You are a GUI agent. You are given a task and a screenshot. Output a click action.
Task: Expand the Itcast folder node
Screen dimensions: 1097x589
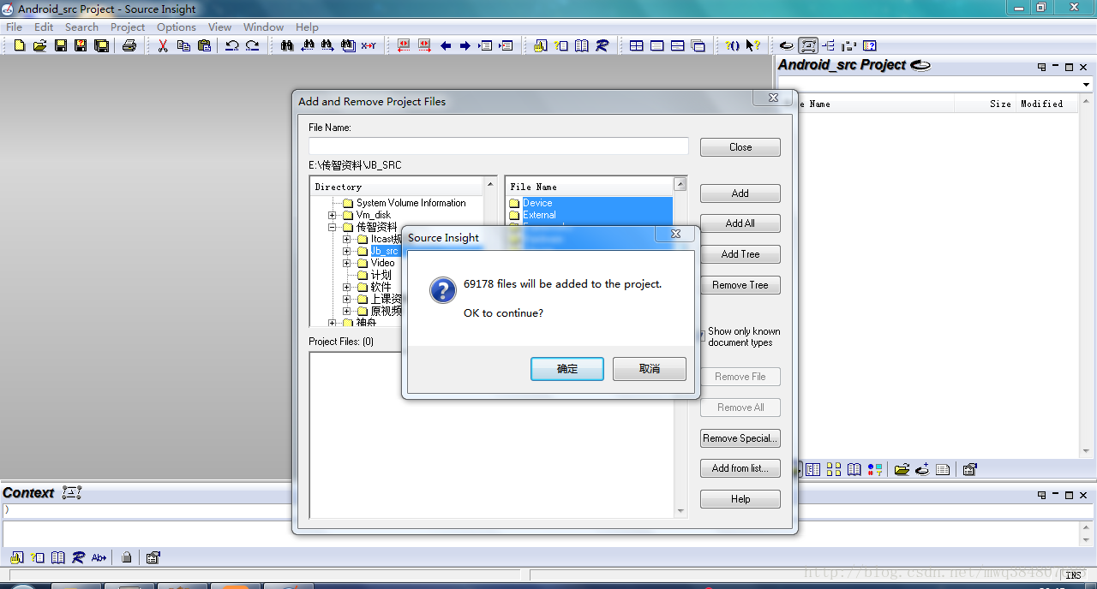[x=347, y=239]
